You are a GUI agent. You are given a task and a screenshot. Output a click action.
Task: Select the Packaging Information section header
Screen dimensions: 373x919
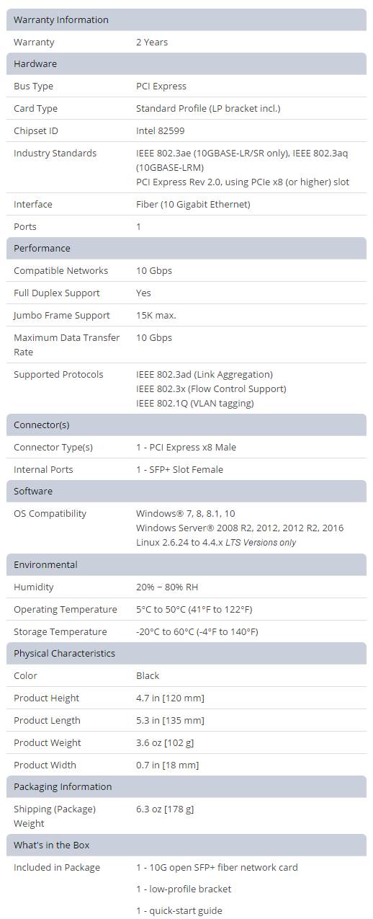[x=186, y=786]
